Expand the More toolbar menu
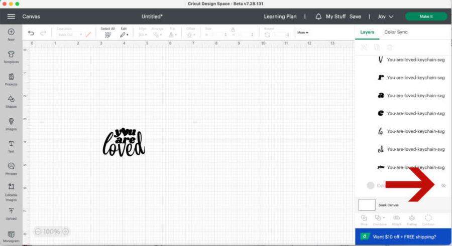Image resolution: width=452 pixels, height=246 pixels. tap(302, 33)
